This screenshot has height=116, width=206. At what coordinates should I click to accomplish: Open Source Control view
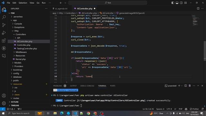coord(4,25)
